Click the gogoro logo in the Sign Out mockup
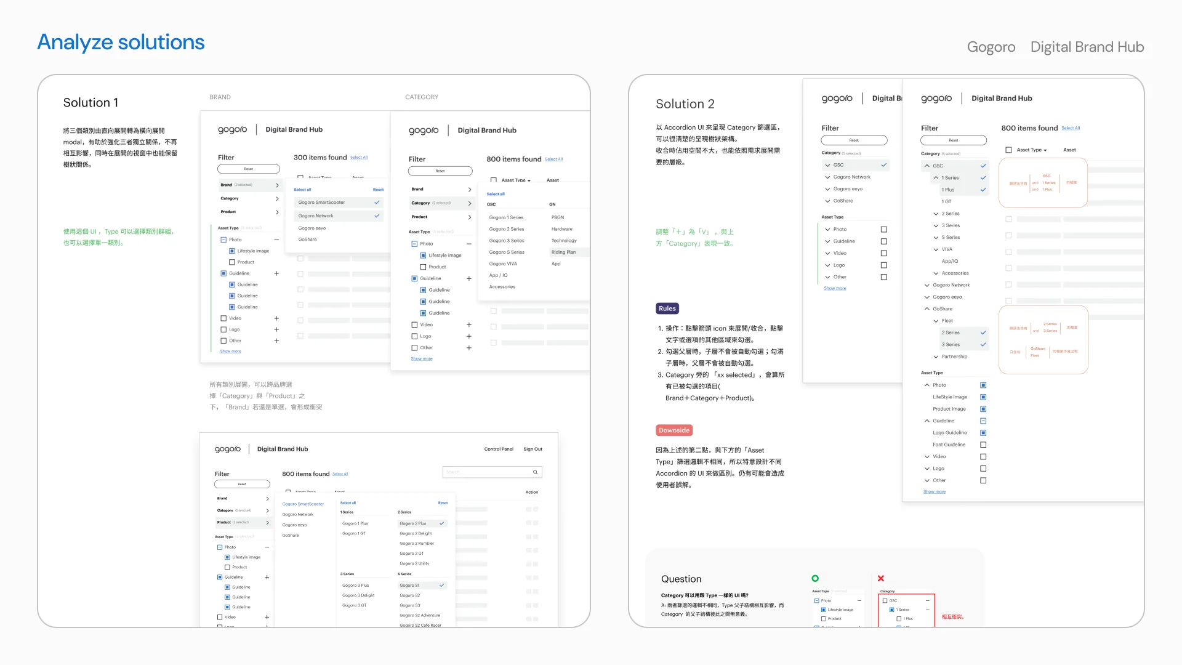This screenshot has height=665, width=1182. click(x=228, y=449)
